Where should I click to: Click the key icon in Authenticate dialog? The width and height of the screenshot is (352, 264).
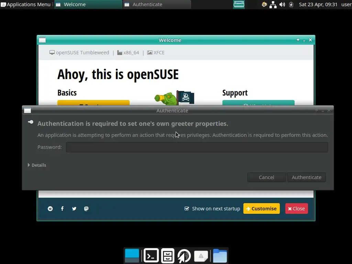coord(31,122)
